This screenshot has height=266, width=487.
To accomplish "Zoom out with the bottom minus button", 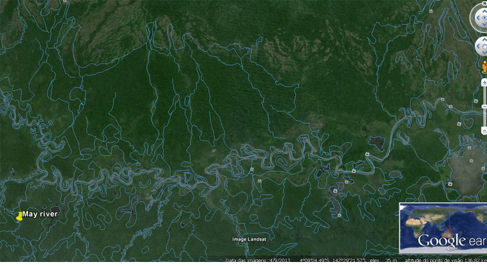I will (484, 130).
